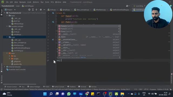Open the Run menu
Image resolution: width=173 pixels, height=97 pixels.
(42, 2)
